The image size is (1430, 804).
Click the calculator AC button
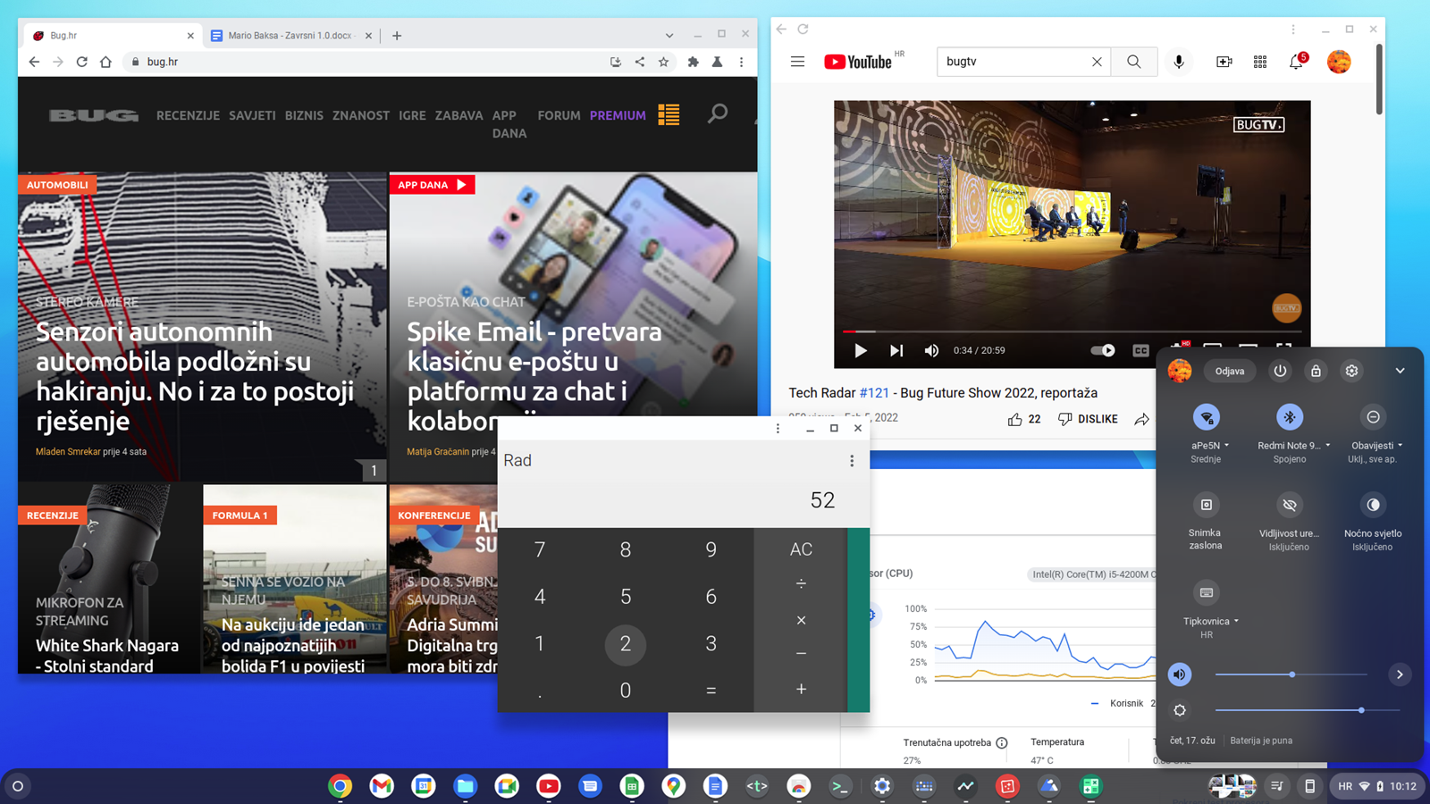pos(801,549)
